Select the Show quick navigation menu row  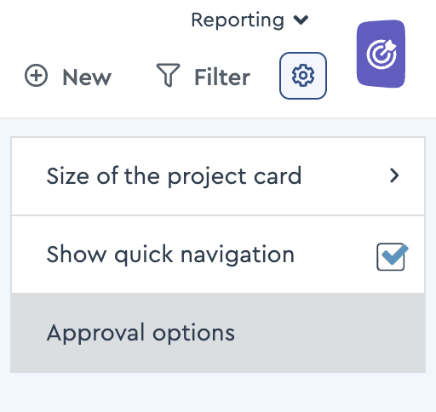pyautogui.click(x=218, y=255)
